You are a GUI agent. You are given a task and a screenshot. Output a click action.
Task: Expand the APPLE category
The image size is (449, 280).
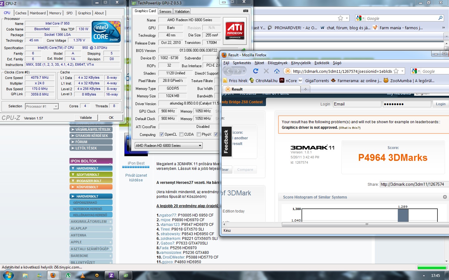coord(91,242)
